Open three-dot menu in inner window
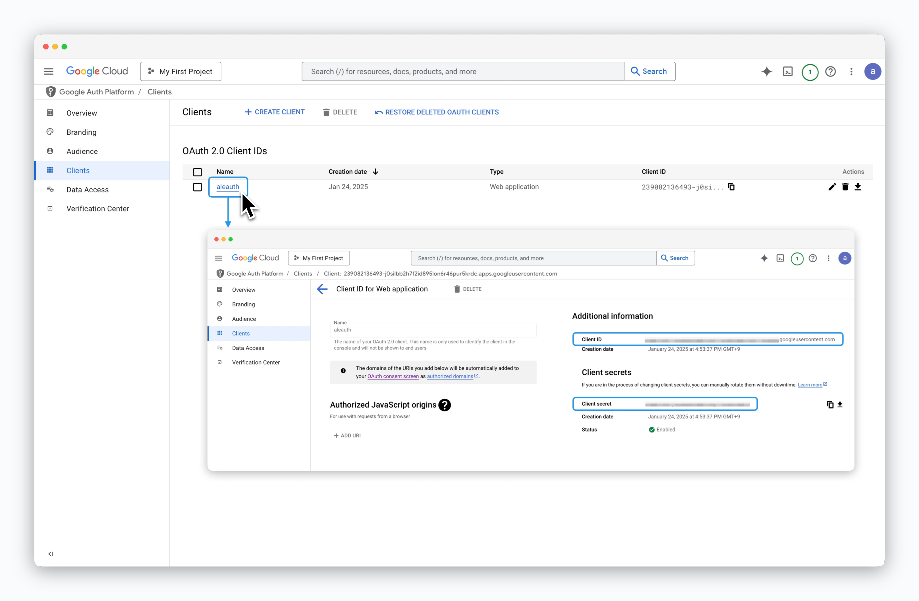 pos(828,258)
